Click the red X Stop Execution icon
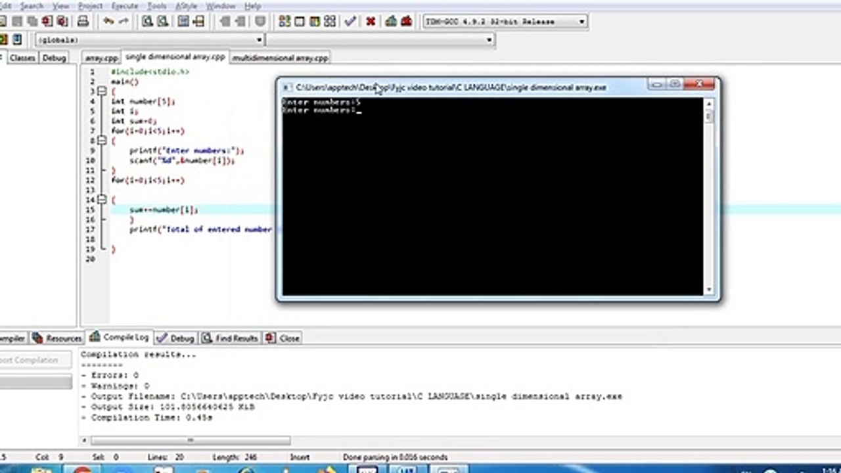The image size is (841, 473). tap(371, 21)
